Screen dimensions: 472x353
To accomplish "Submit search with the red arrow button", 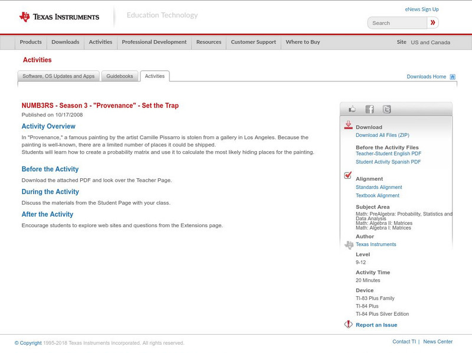I will tap(432, 22).
